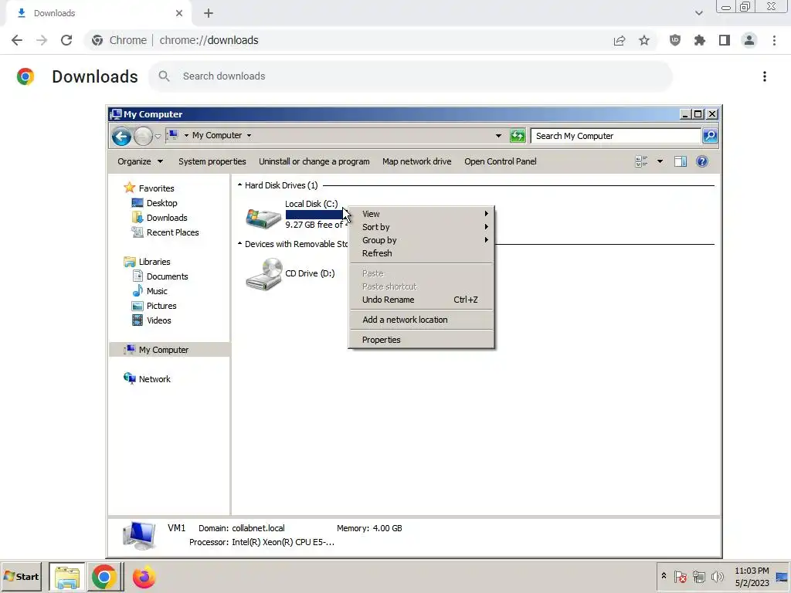Screen dimensions: 791x593
Task: Show hidden tray icons arrow
Action: pos(664,575)
